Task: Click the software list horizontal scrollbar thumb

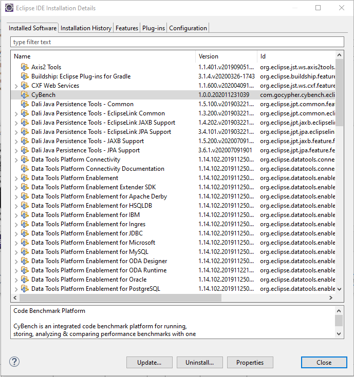Action: tap(120, 297)
